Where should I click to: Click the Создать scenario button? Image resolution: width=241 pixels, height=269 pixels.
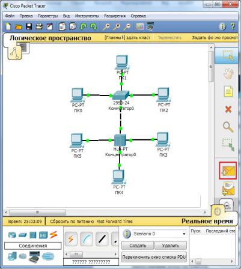click(138, 246)
